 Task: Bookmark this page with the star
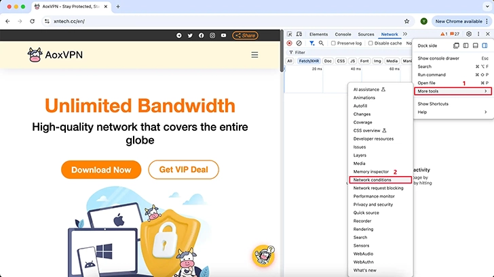[x=406, y=21]
